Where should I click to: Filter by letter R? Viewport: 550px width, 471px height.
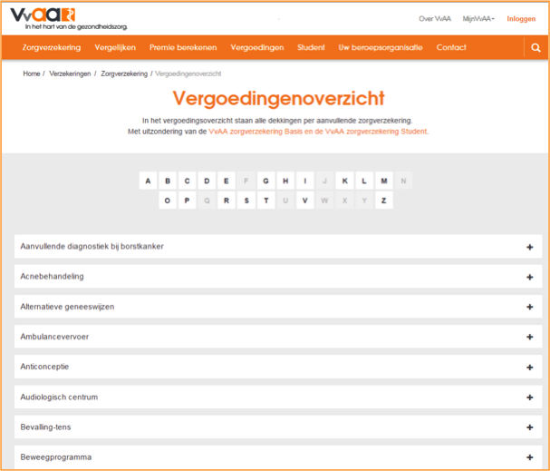227,201
